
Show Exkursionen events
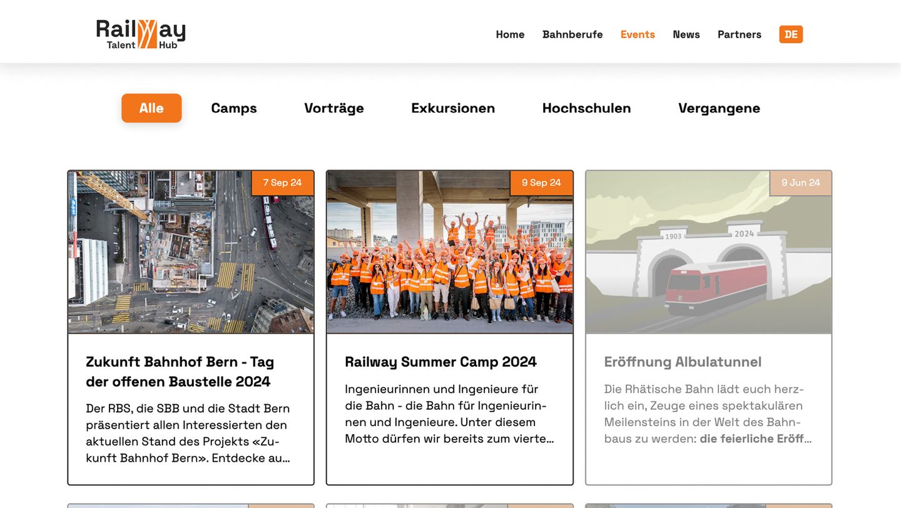coord(453,108)
